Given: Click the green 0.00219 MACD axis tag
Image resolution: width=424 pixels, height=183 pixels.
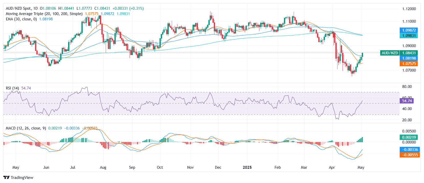Looking at the screenshot, I should point(409,137).
